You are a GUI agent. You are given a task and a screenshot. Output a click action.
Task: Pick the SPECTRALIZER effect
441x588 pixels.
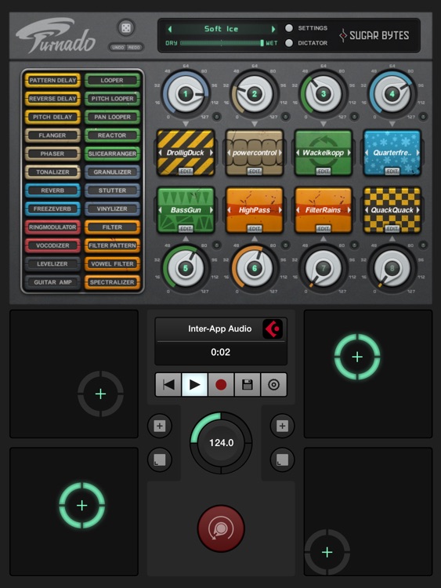(112, 282)
